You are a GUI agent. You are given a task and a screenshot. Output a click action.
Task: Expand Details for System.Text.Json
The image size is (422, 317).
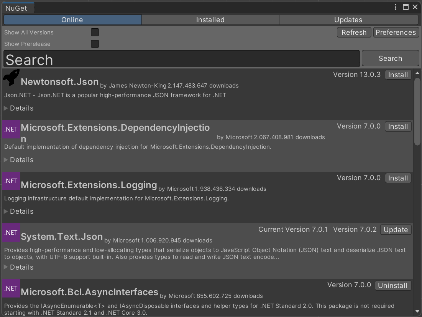19,267
